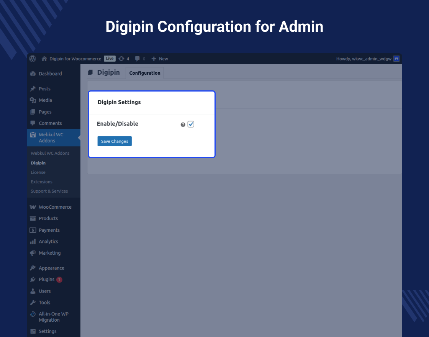The image size is (429, 337).
Task: Click the Users person icon
Action: point(33,291)
